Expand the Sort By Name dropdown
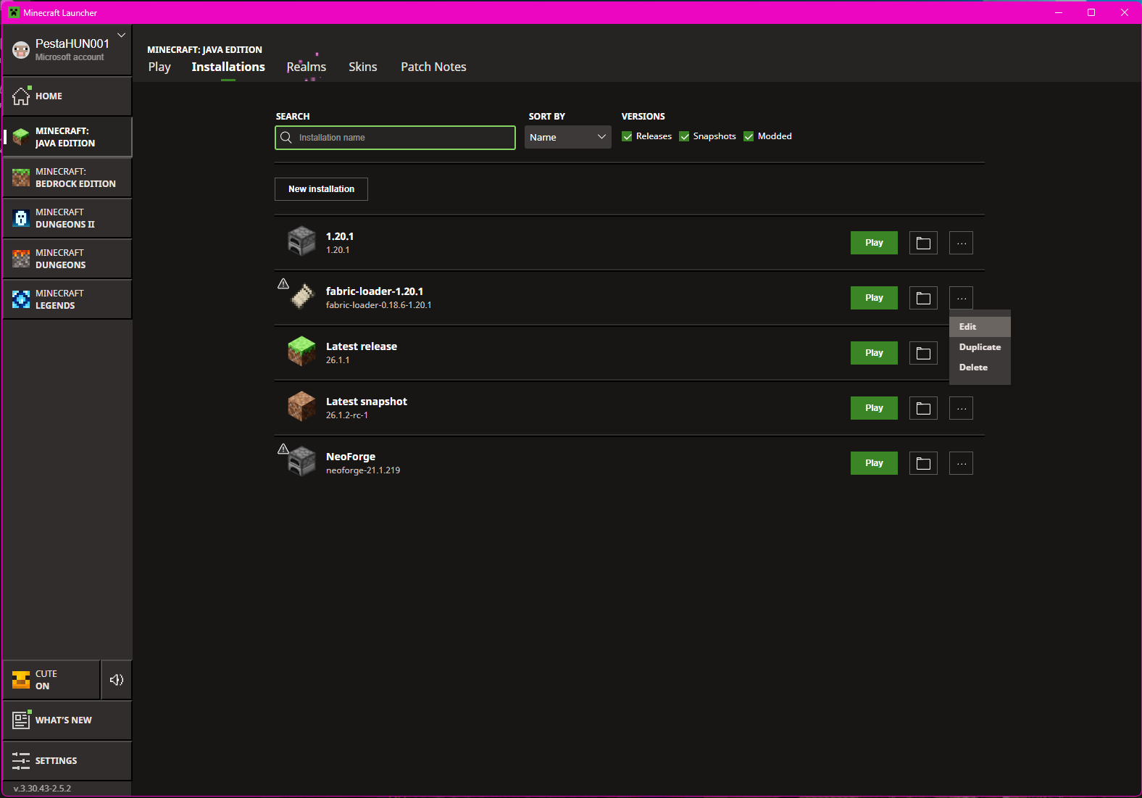 click(x=567, y=137)
